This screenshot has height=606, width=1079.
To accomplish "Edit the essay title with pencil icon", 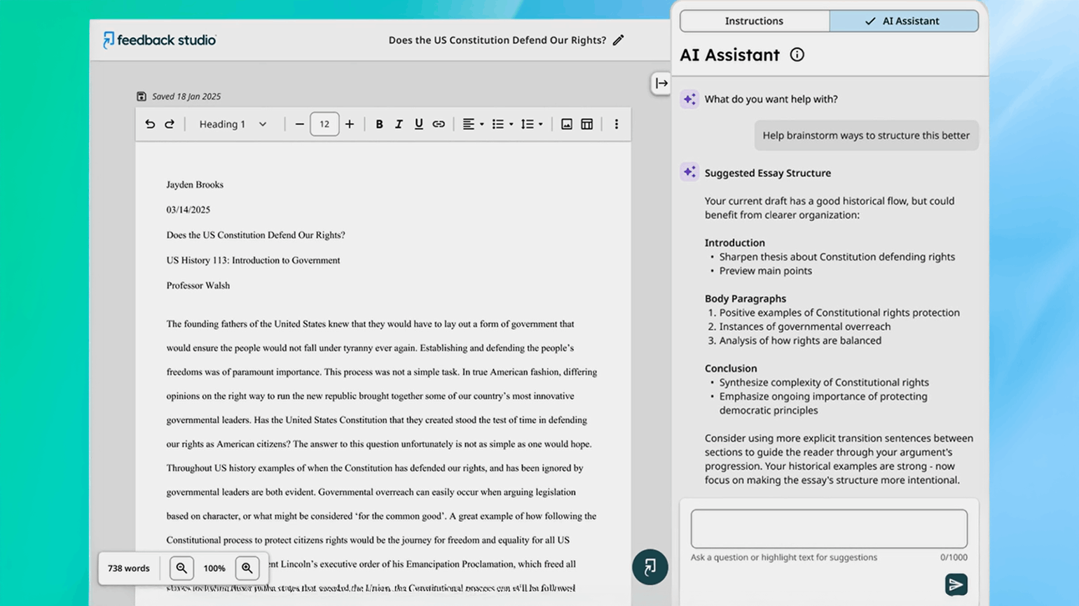I will tap(618, 41).
